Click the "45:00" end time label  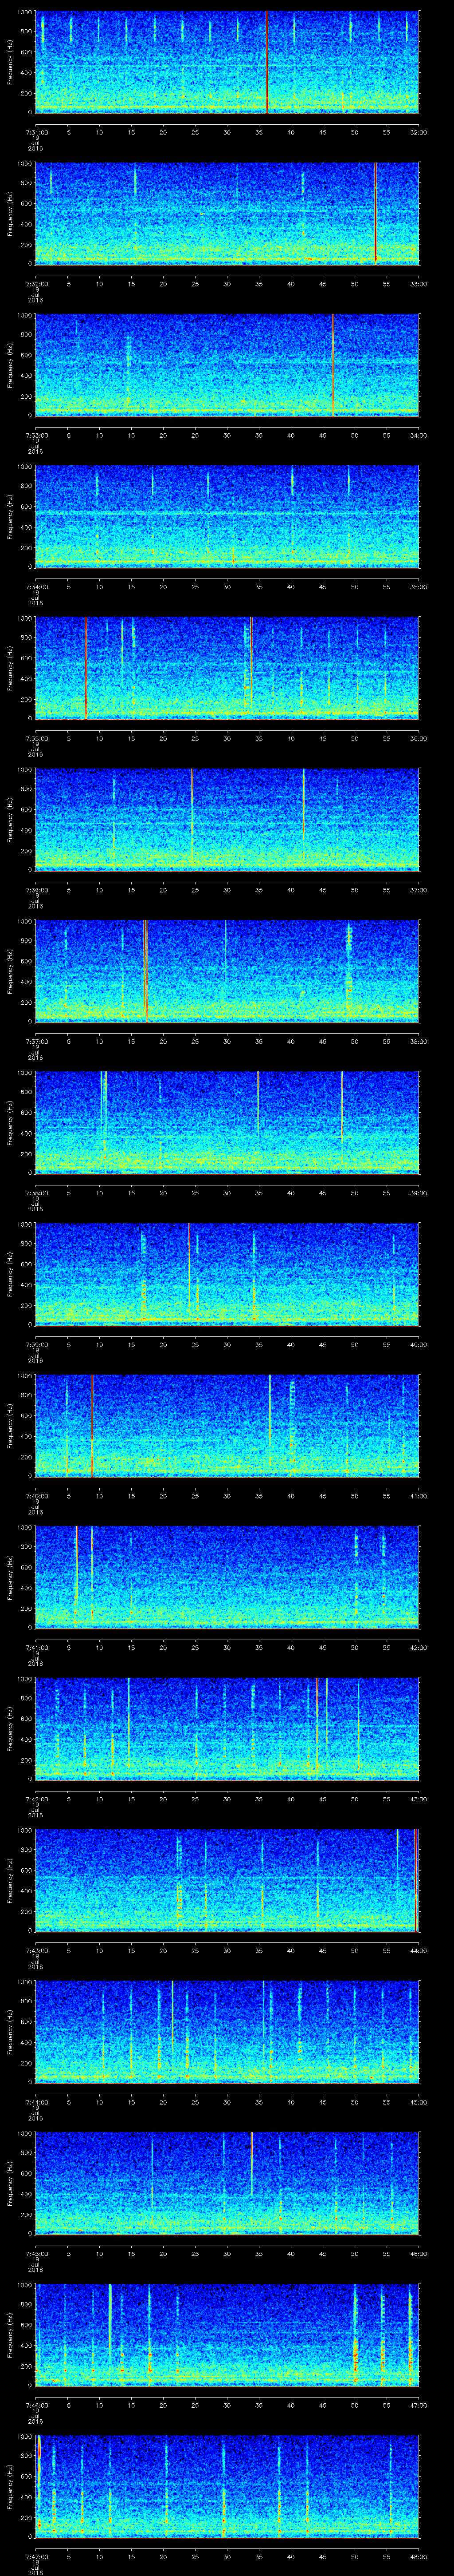(418, 2102)
